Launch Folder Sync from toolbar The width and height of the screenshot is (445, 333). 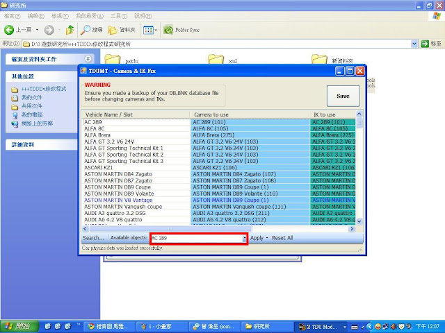click(181, 30)
